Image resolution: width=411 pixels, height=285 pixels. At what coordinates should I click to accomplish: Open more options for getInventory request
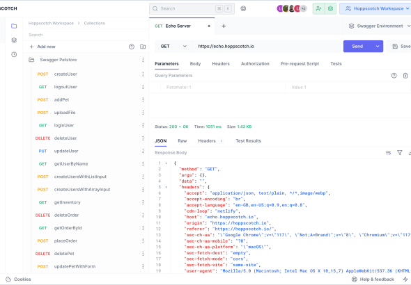click(143, 202)
